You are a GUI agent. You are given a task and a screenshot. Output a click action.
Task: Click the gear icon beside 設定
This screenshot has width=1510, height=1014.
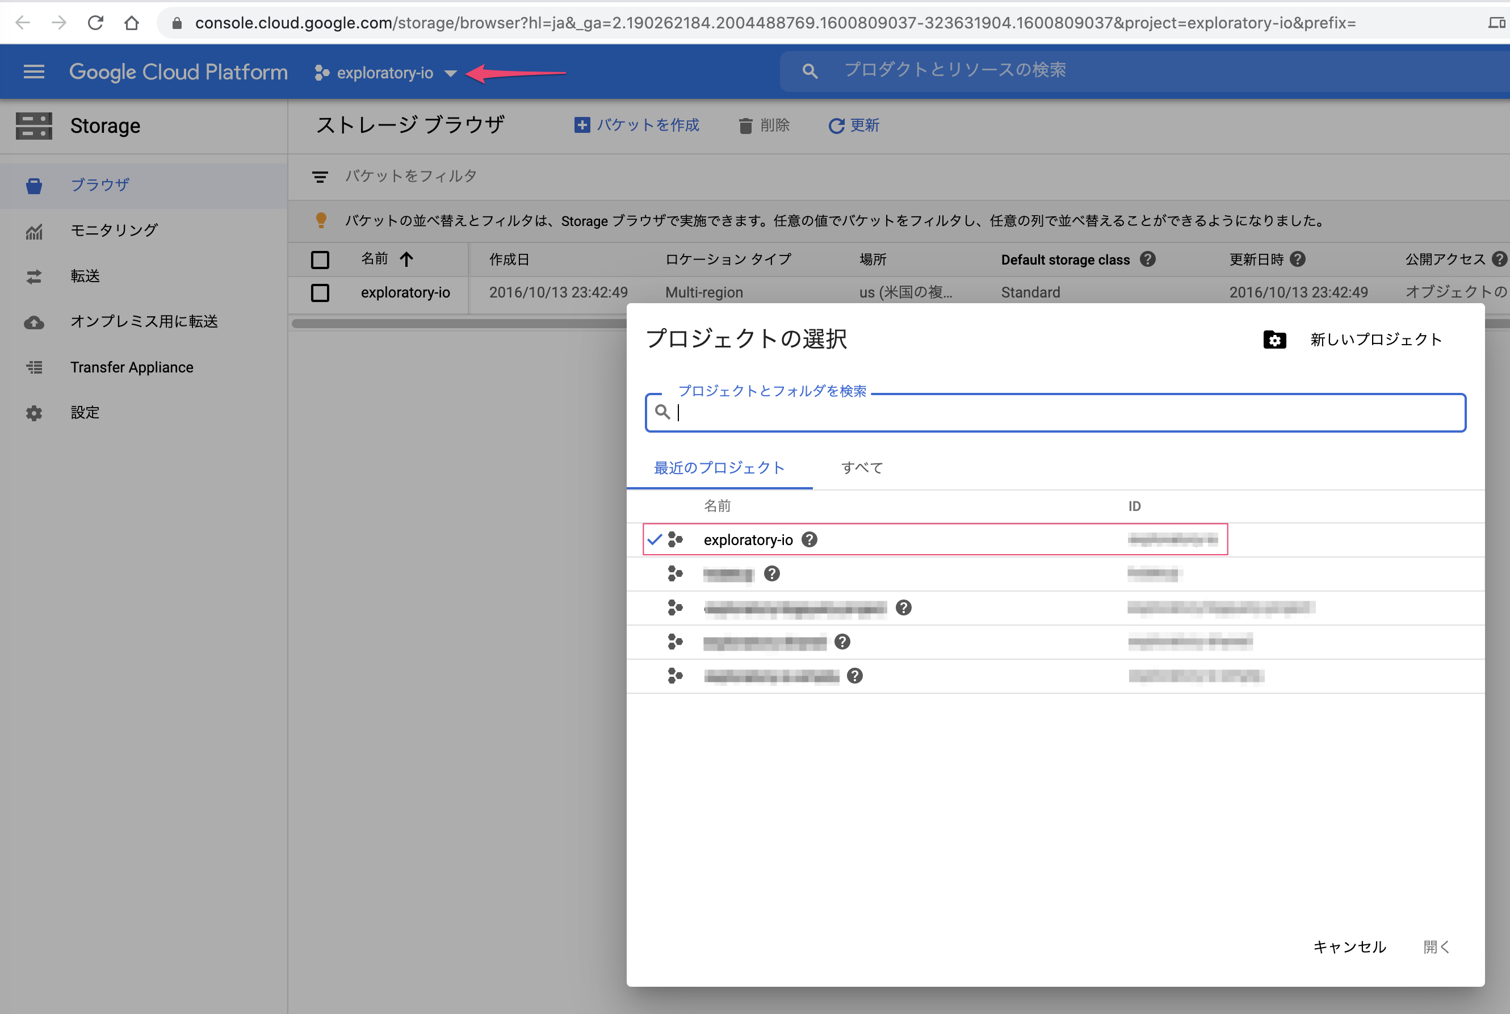point(33,413)
